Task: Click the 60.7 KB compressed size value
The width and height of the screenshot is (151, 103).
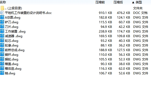Action: [124, 22]
